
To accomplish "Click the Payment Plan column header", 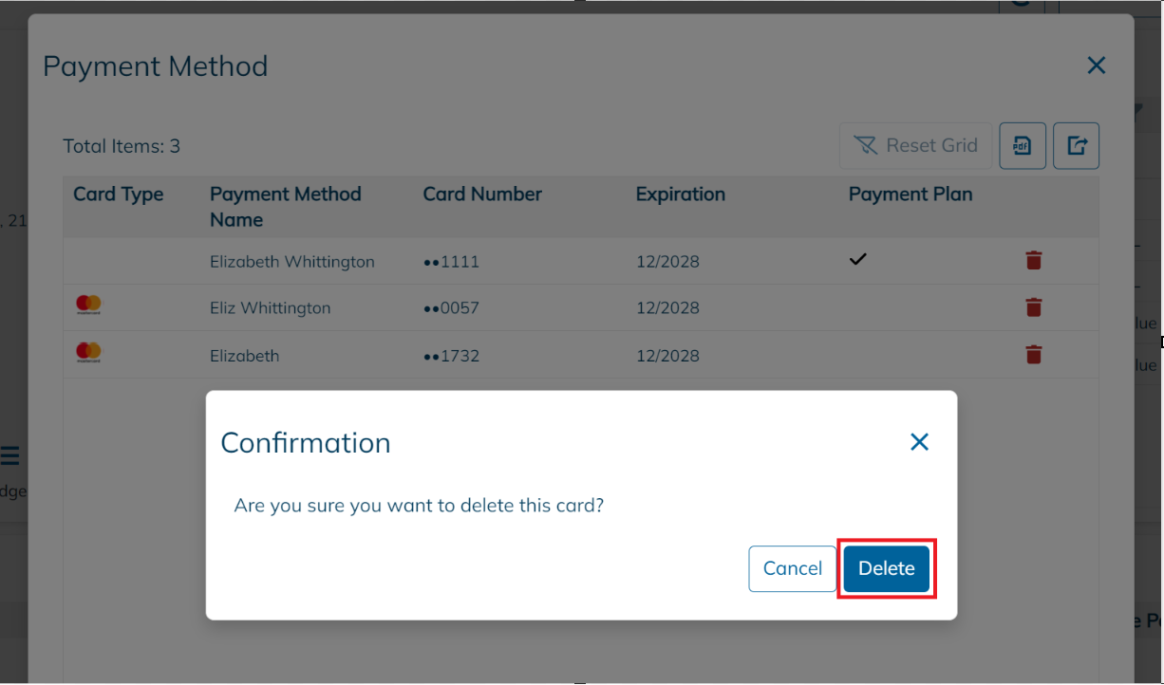I will click(x=910, y=194).
